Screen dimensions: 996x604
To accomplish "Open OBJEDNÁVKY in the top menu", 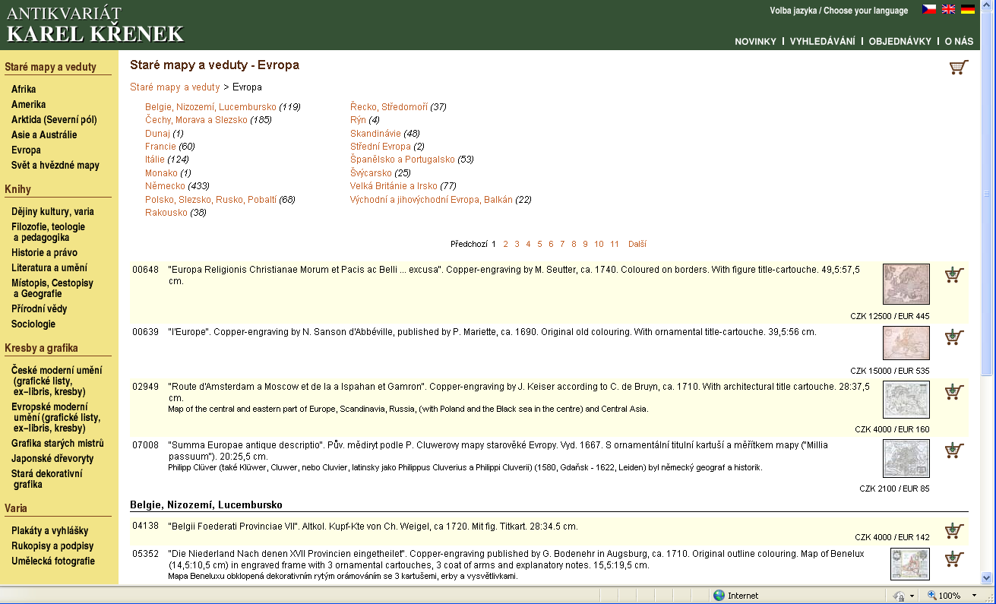I will [900, 42].
